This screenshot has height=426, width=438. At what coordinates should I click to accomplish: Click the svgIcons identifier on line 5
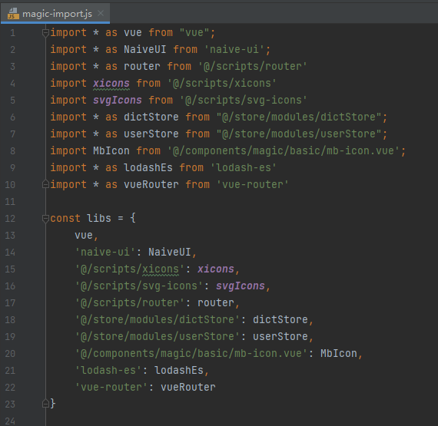[118, 100]
